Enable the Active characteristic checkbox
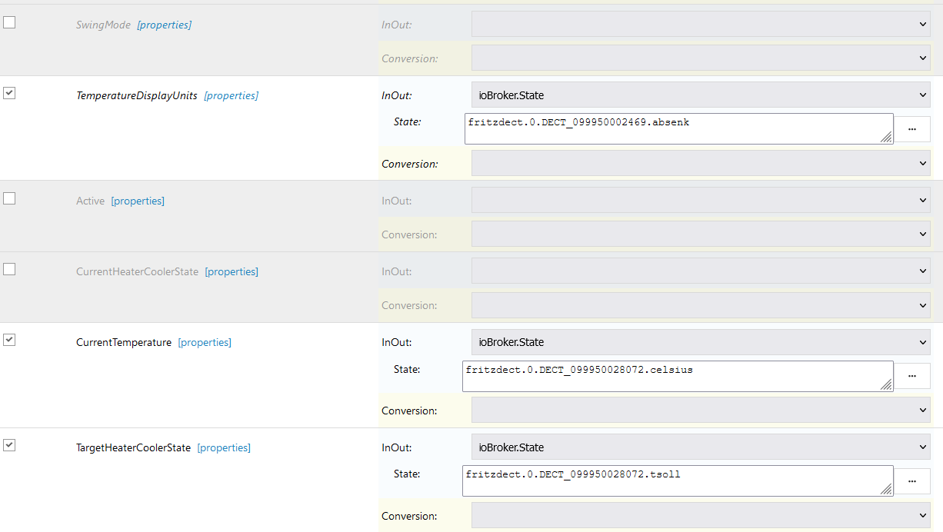 (x=9, y=198)
